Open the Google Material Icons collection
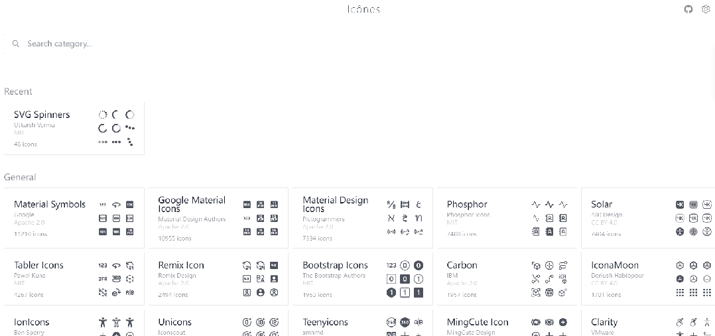This screenshot has width=715, height=336. tap(218, 218)
